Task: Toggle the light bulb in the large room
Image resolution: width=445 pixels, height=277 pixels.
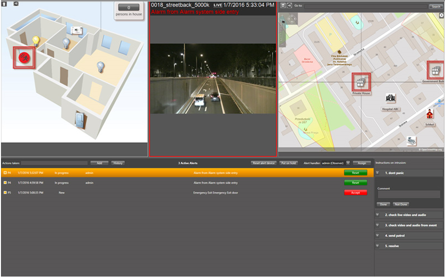Action: (x=100, y=65)
